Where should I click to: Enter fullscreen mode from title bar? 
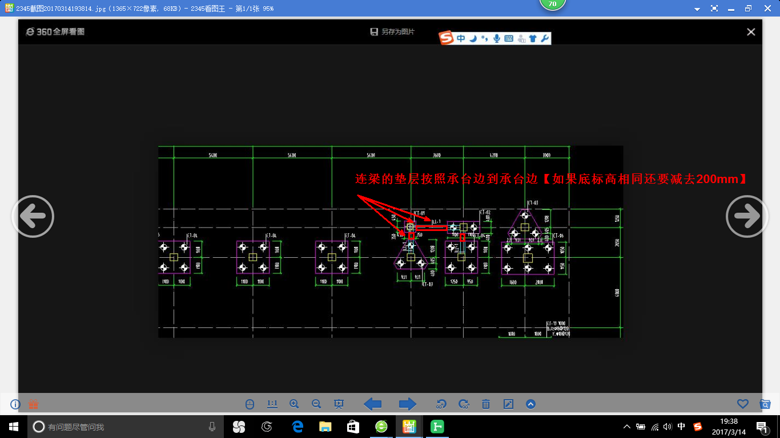(x=714, y=9)
